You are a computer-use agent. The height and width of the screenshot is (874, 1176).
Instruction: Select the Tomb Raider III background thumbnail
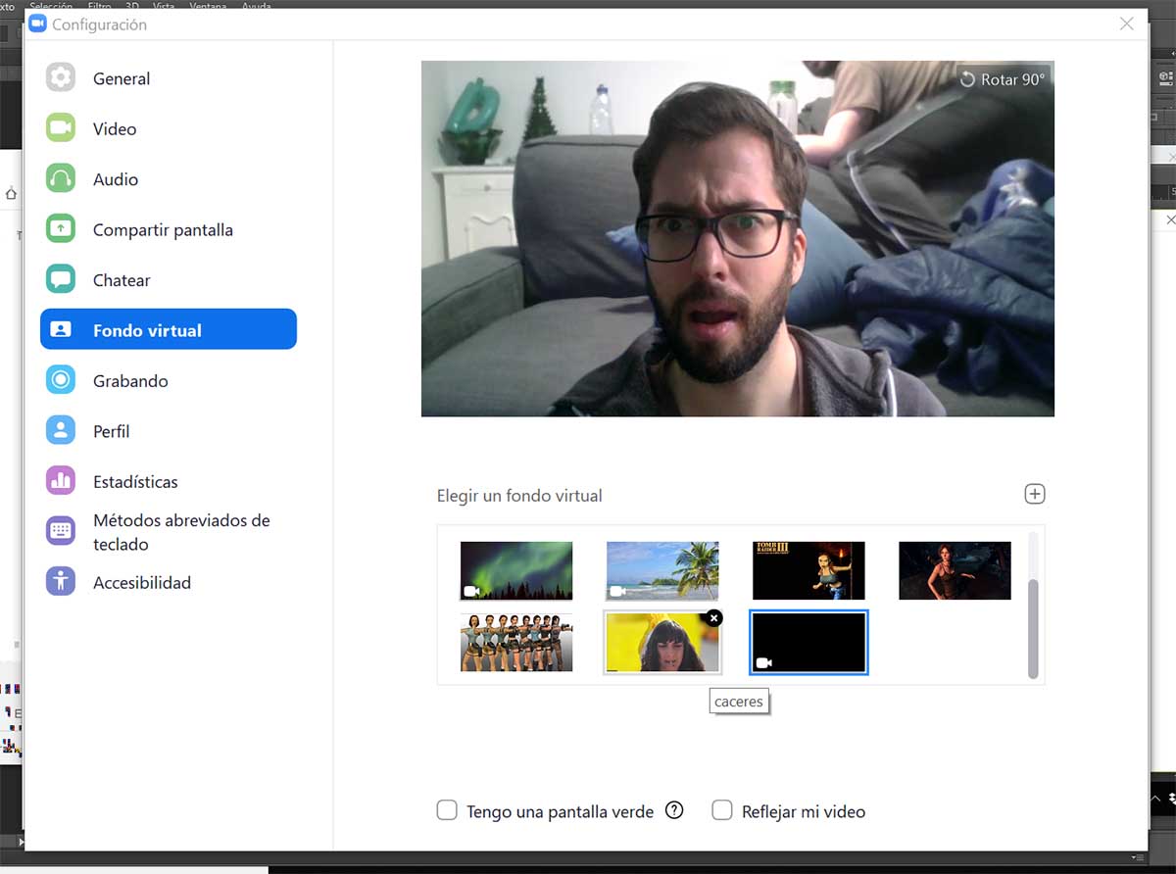[x=808, y=570]
